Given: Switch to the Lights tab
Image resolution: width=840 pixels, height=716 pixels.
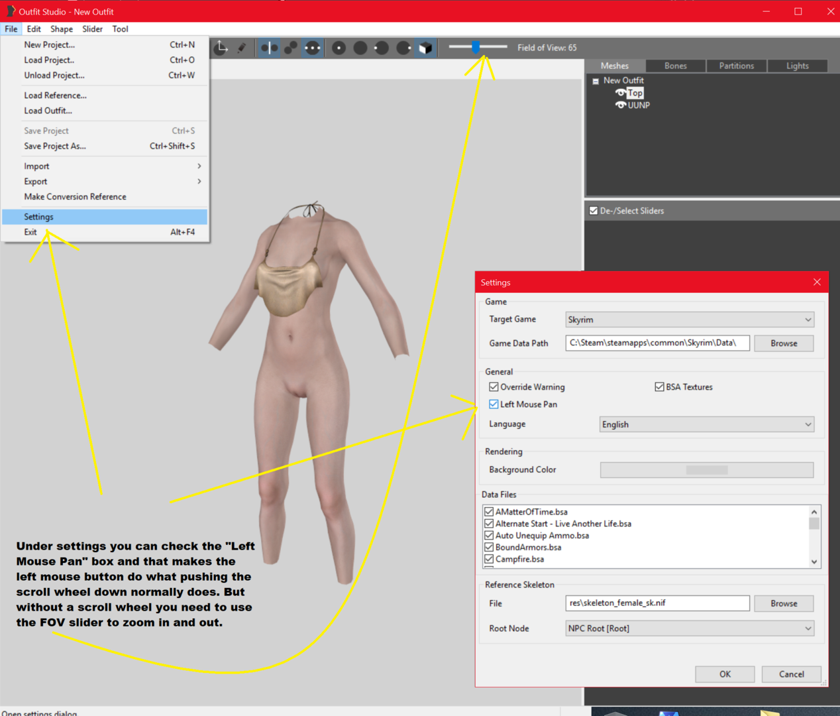Looking at the screenshot, I should click(798, 66).
